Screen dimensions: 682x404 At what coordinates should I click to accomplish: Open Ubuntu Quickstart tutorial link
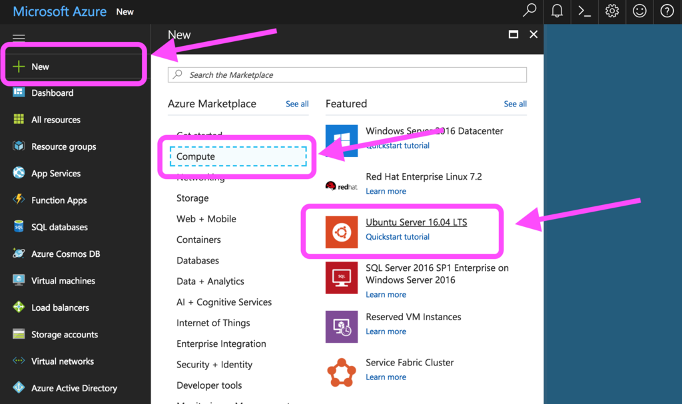point(397,236)
